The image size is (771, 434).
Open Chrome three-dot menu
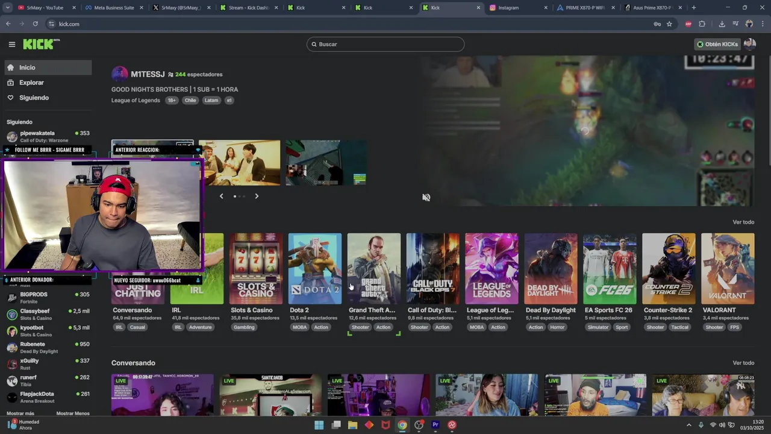pyautogui.click(x=763, y=24)
